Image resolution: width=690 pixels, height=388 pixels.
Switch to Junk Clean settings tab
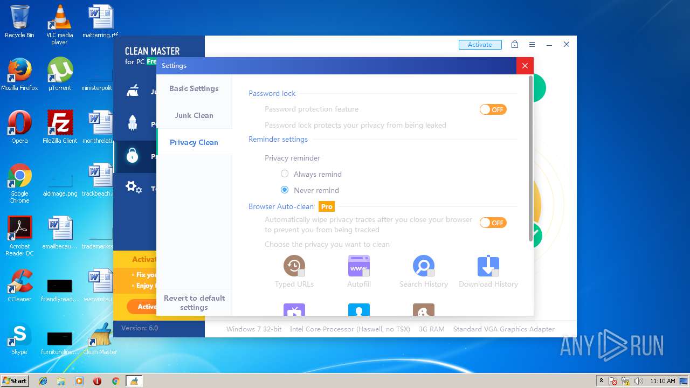[x=194, y=115]
